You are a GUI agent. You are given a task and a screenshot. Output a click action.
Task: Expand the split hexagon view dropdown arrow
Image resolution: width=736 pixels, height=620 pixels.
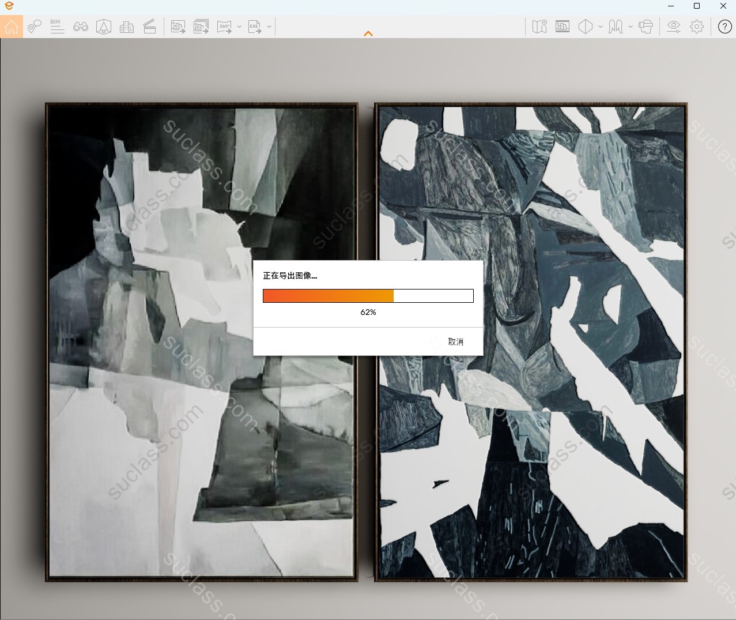[601, 27]
